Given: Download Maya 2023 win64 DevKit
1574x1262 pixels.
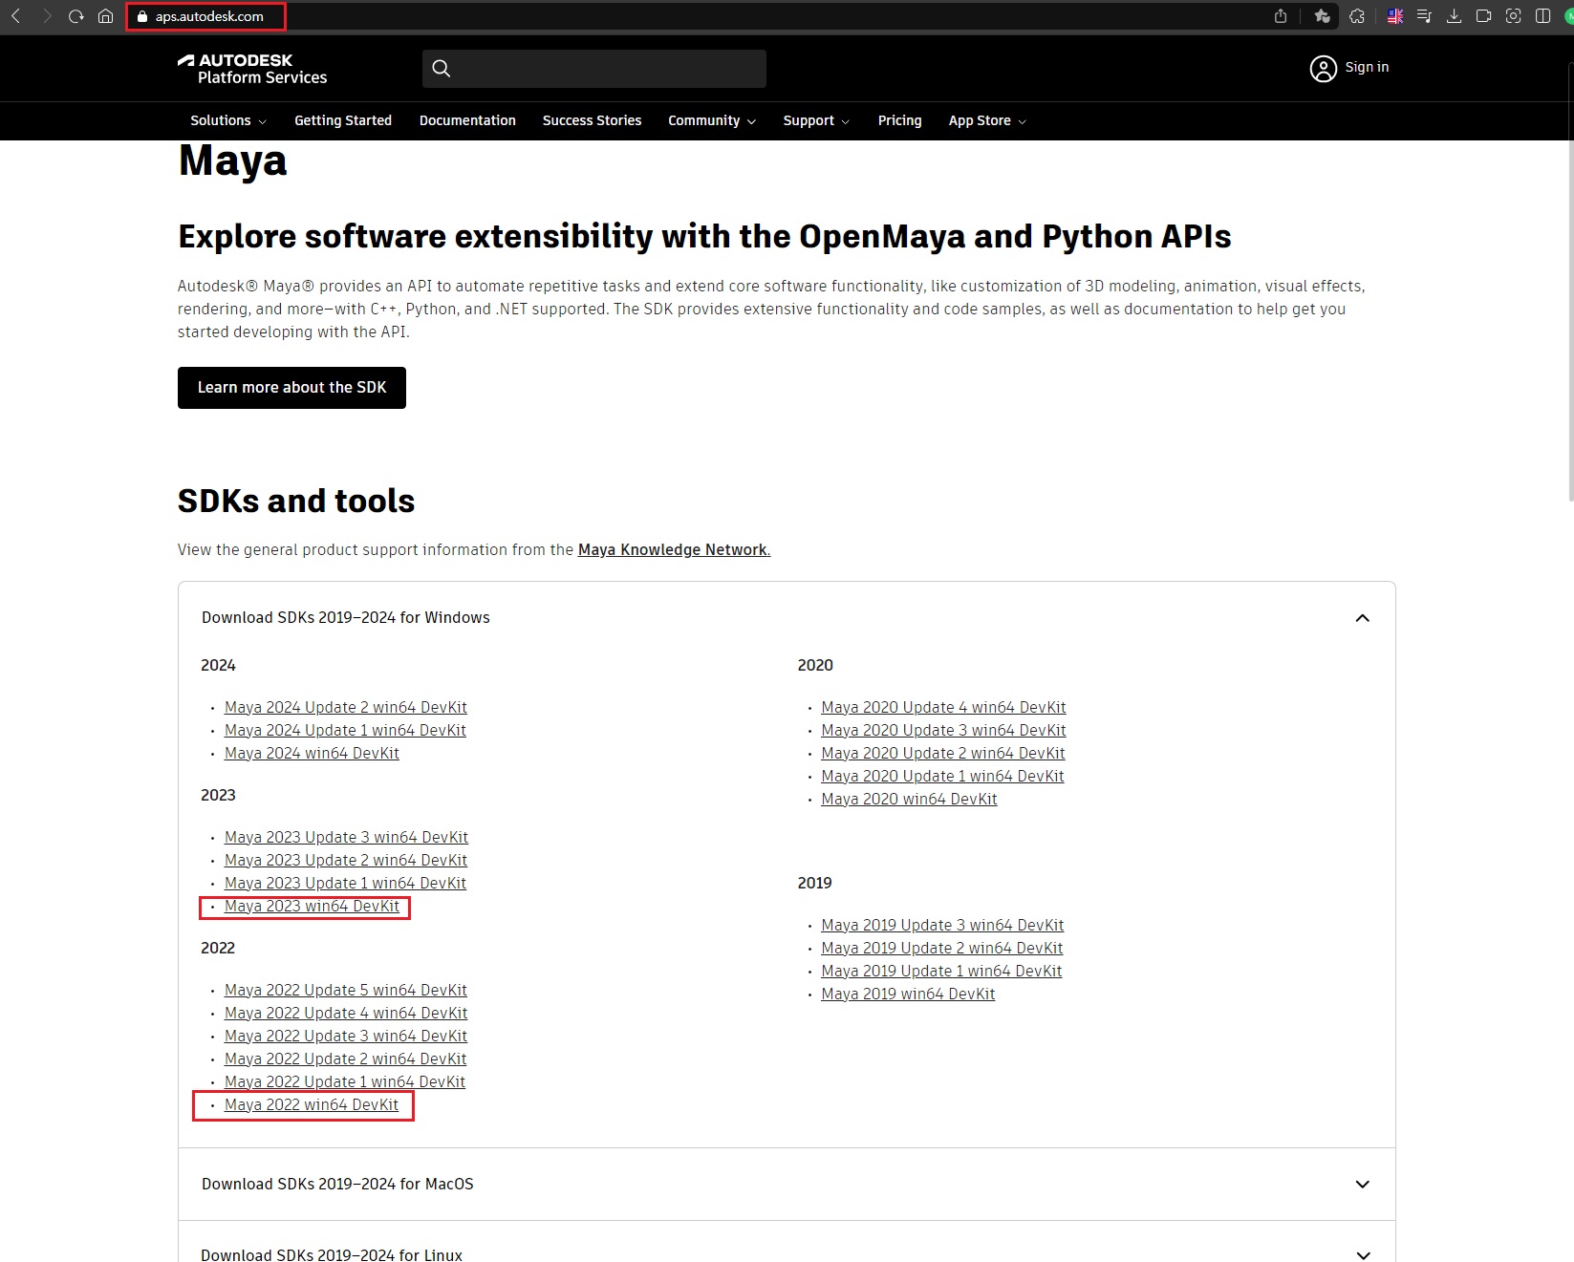Looking at the screenshot, I should tap(312, 907).
